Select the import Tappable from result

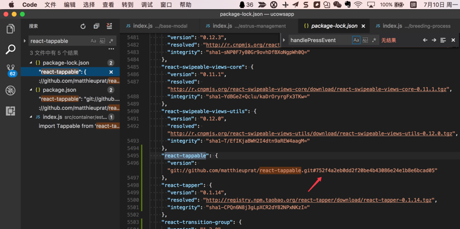(79, 126)
